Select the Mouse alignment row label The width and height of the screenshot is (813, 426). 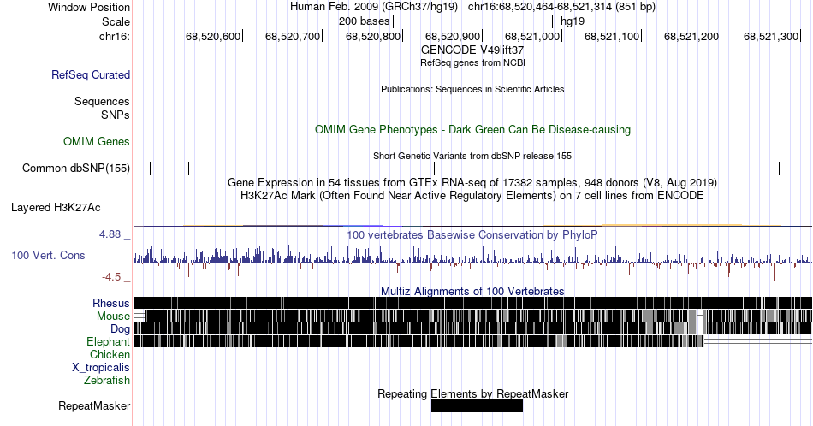coord(113,317)
